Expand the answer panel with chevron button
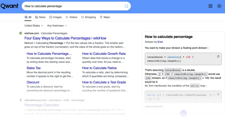Viewport: 225px width, 131px height. click(x=183, y=113)
